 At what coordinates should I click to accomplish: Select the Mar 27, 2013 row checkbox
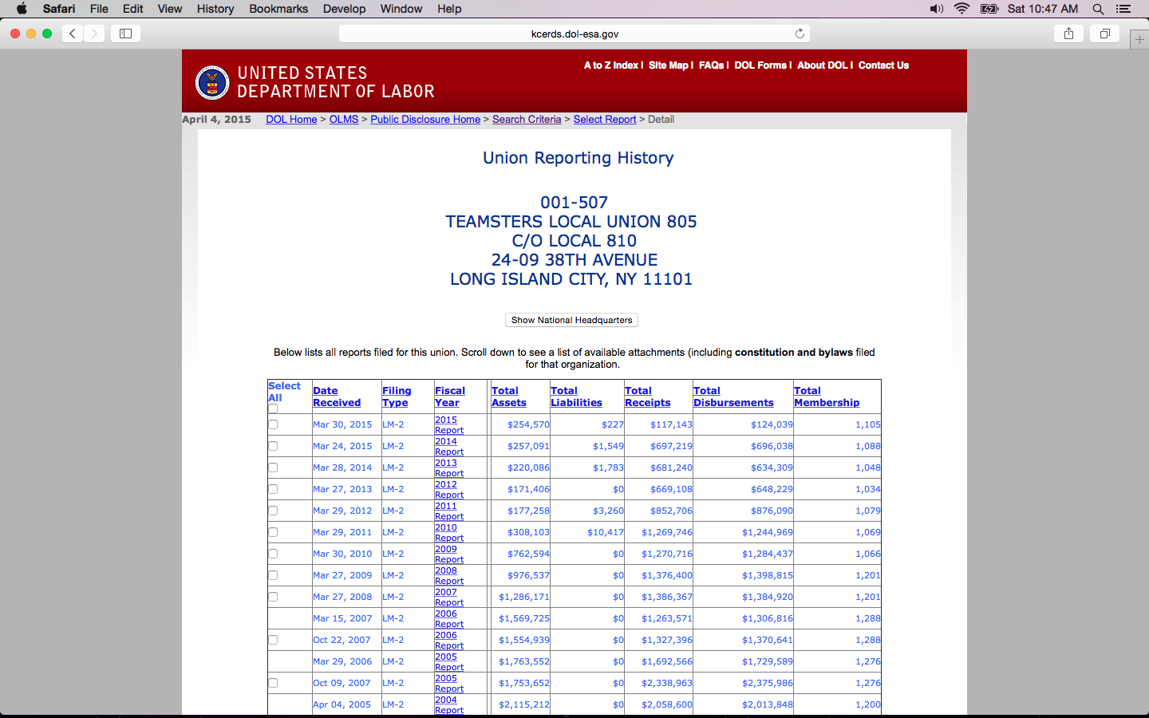click(x=273, y=489)
